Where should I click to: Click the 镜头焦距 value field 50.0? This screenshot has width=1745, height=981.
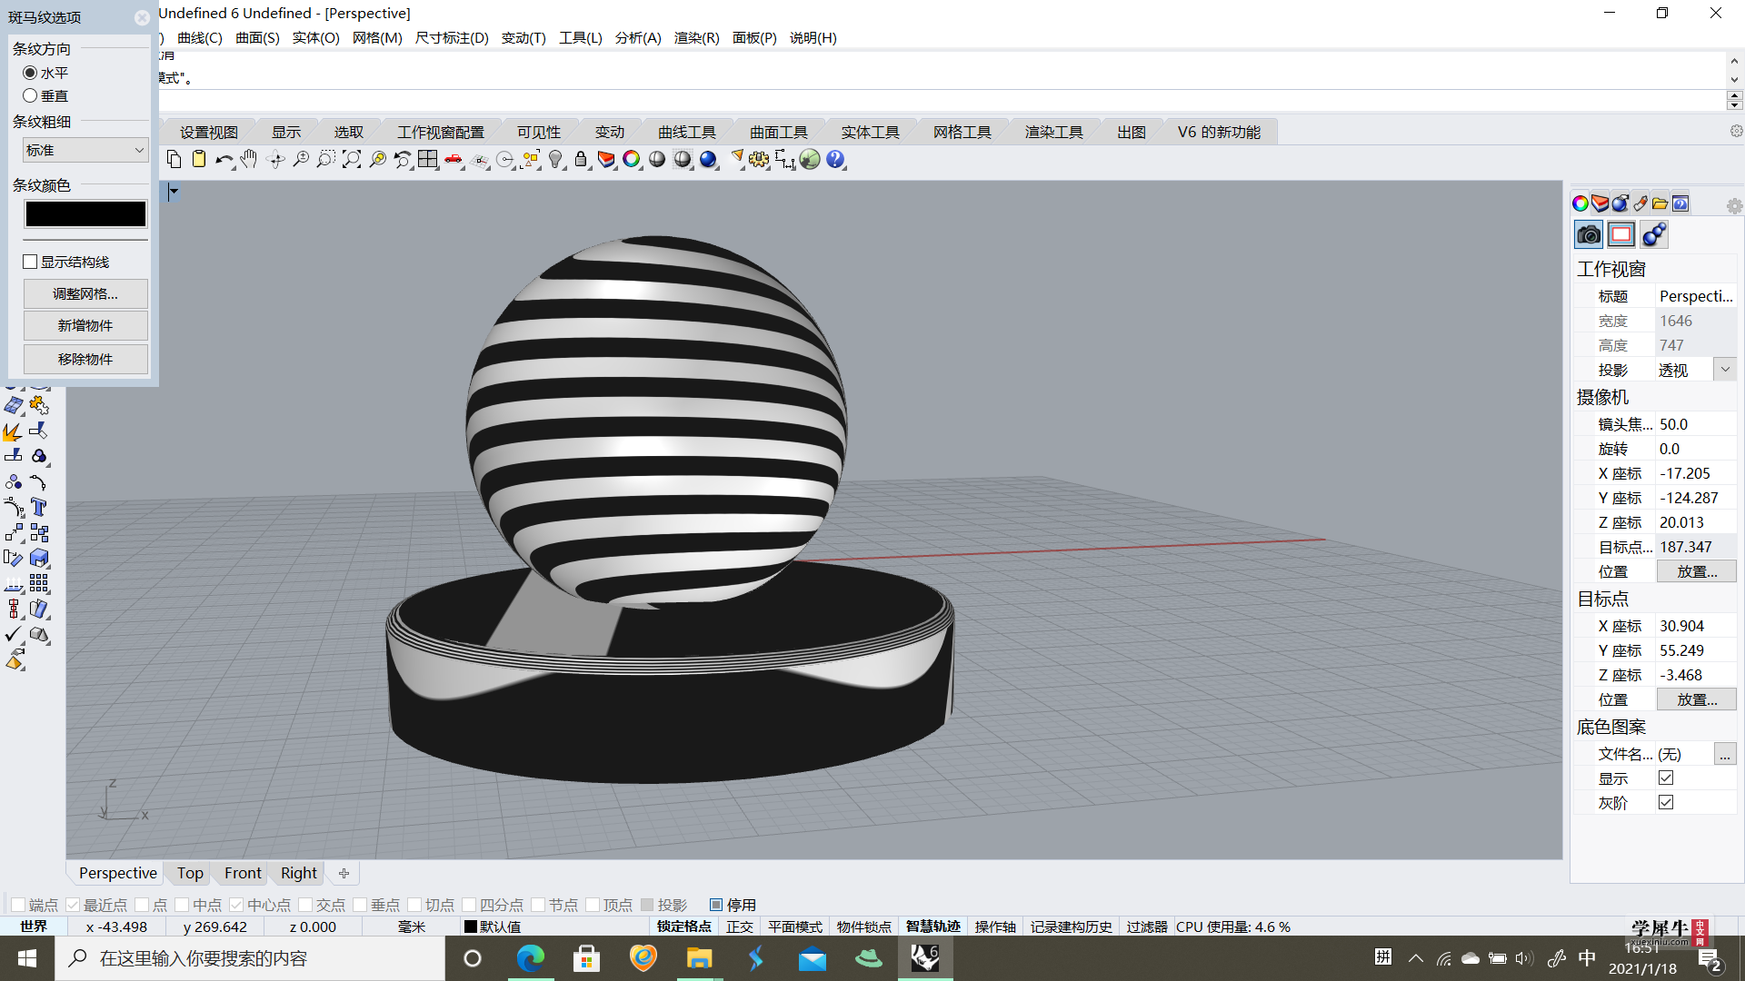point(1695,424)
